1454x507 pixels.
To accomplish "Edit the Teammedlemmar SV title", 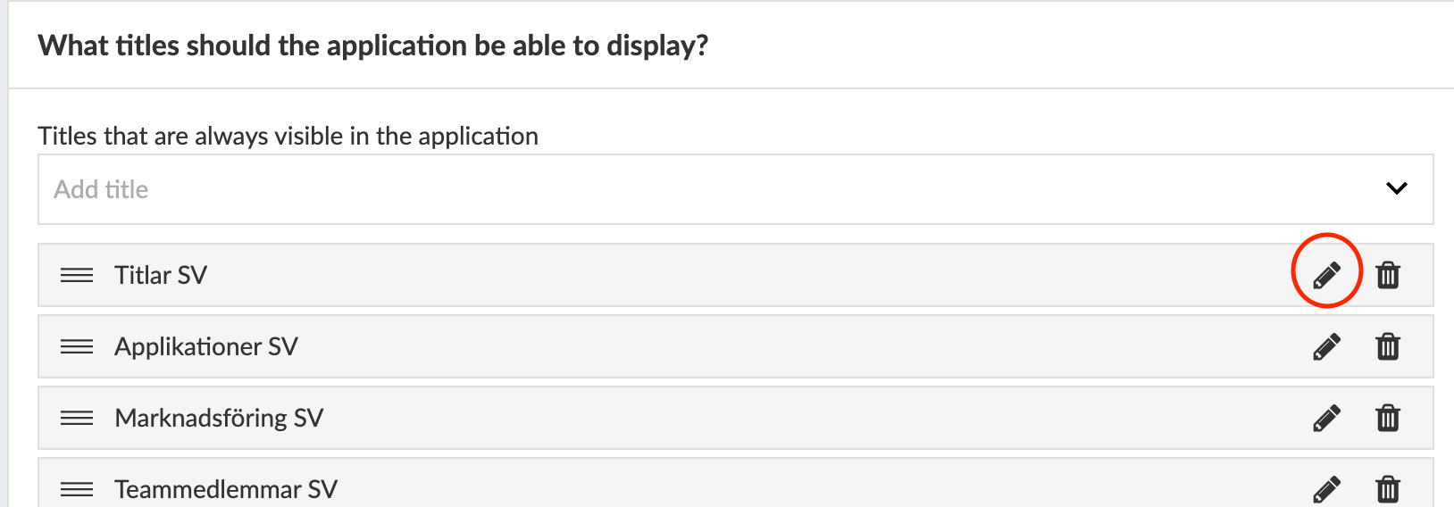I will 1326,489.
